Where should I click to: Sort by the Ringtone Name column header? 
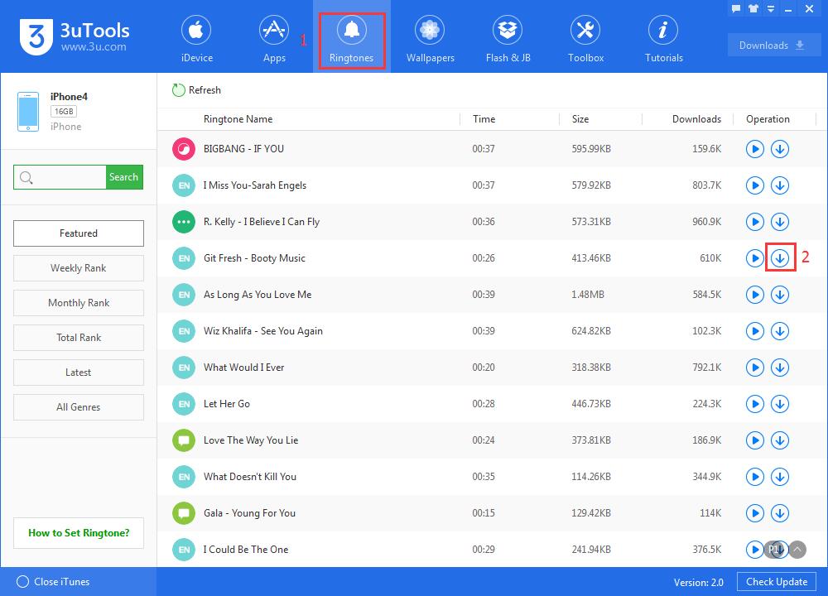[x=238, y=119]
